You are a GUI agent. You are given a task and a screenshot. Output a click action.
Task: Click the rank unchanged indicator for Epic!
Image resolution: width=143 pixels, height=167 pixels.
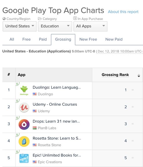click(x=133, y=158)
